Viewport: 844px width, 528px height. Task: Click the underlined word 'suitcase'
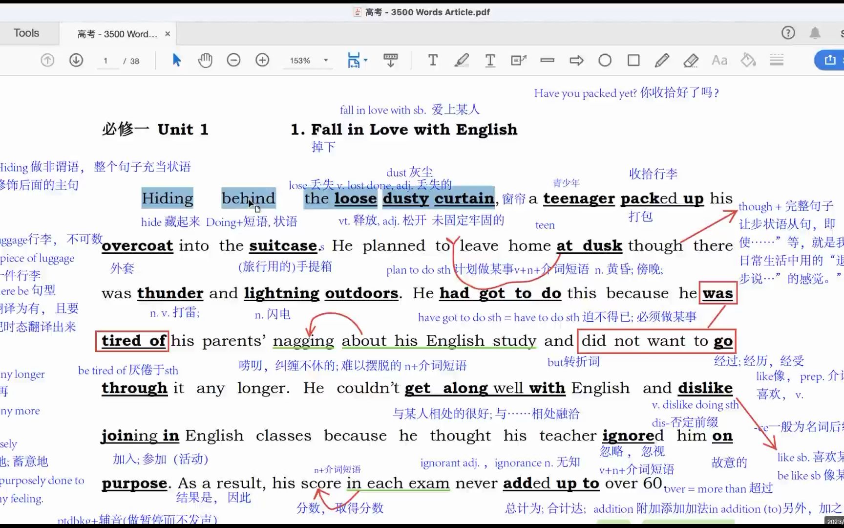(x=283, y=245)
